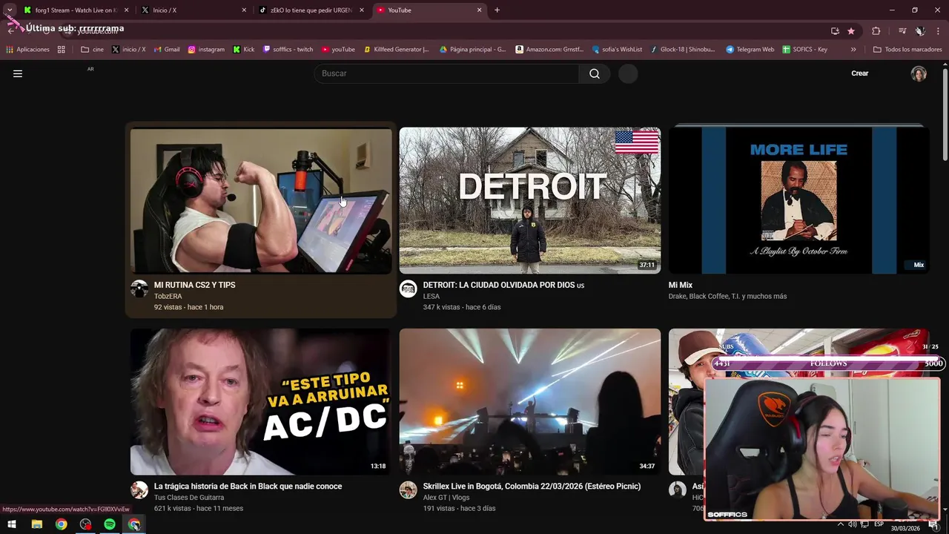
Task: Click the search magnifier button
Action: pyautogui.click(x=595, y=73)
